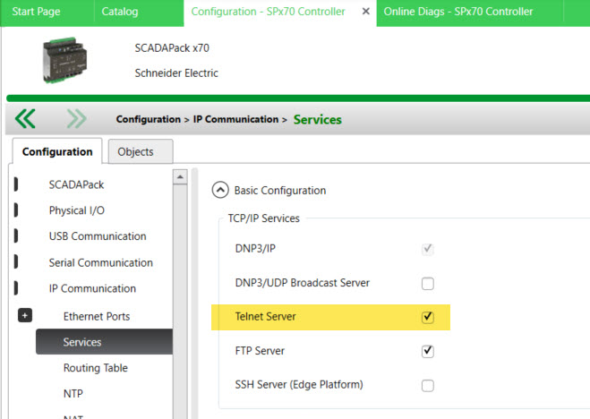Screen dimensions: 590x419
Task: Select Services tree item
Action: click(x=104, y=342)
